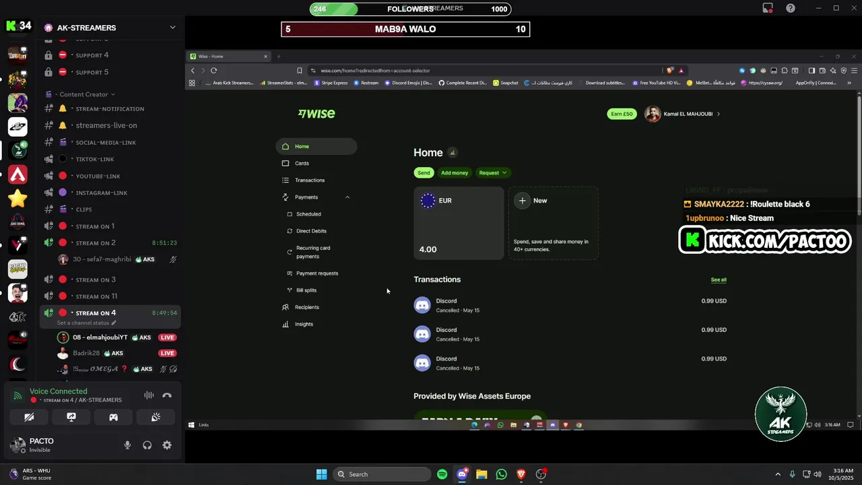Close the Wise - Home tab
This screenshot has height=485, width=862.
tap(265, 56)
